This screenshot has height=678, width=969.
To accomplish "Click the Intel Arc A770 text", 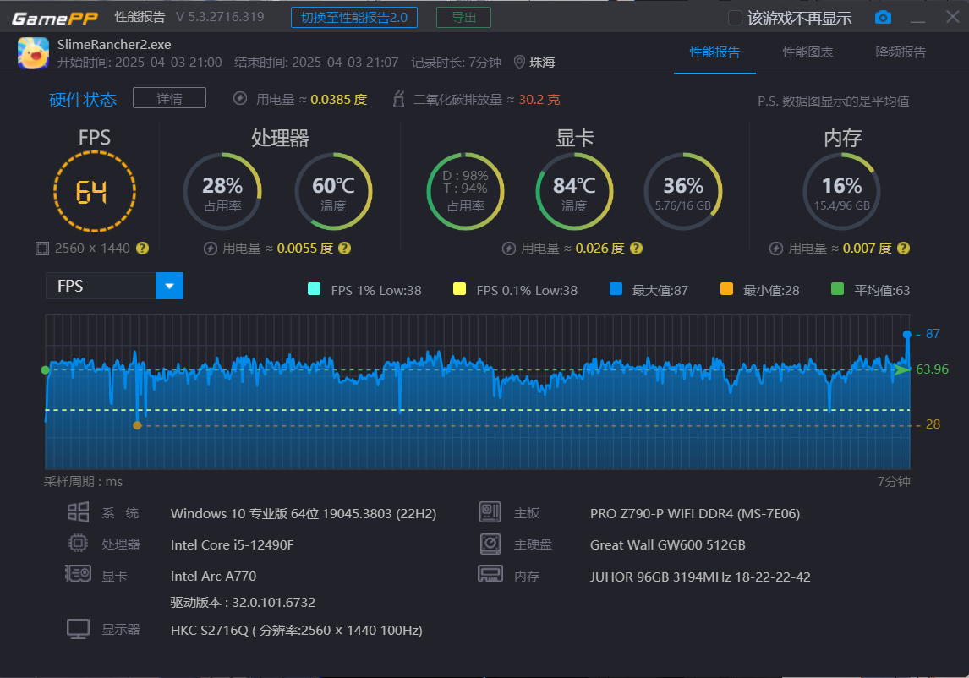I will (x=213, y=576).
